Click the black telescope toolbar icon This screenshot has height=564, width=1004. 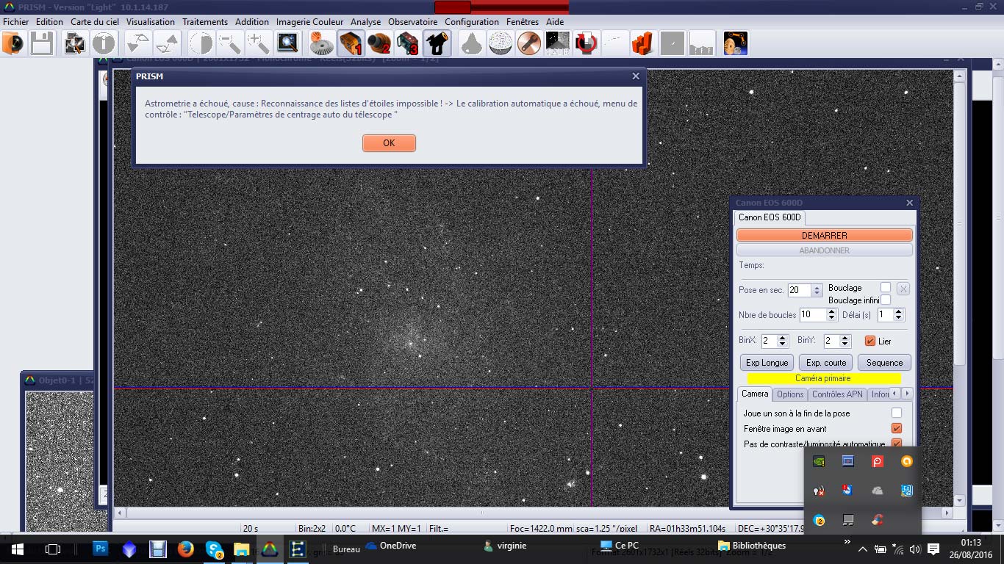437,44
